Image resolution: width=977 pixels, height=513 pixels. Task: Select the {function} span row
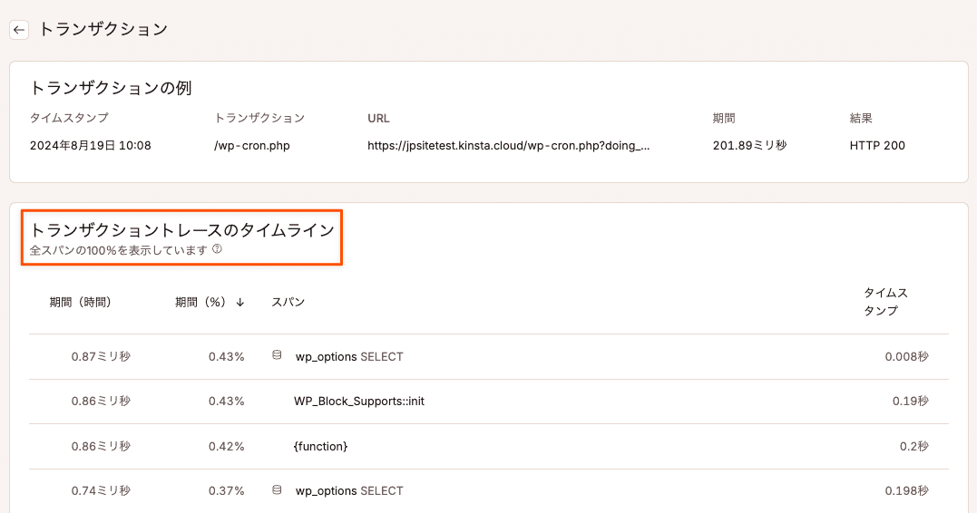321,446
